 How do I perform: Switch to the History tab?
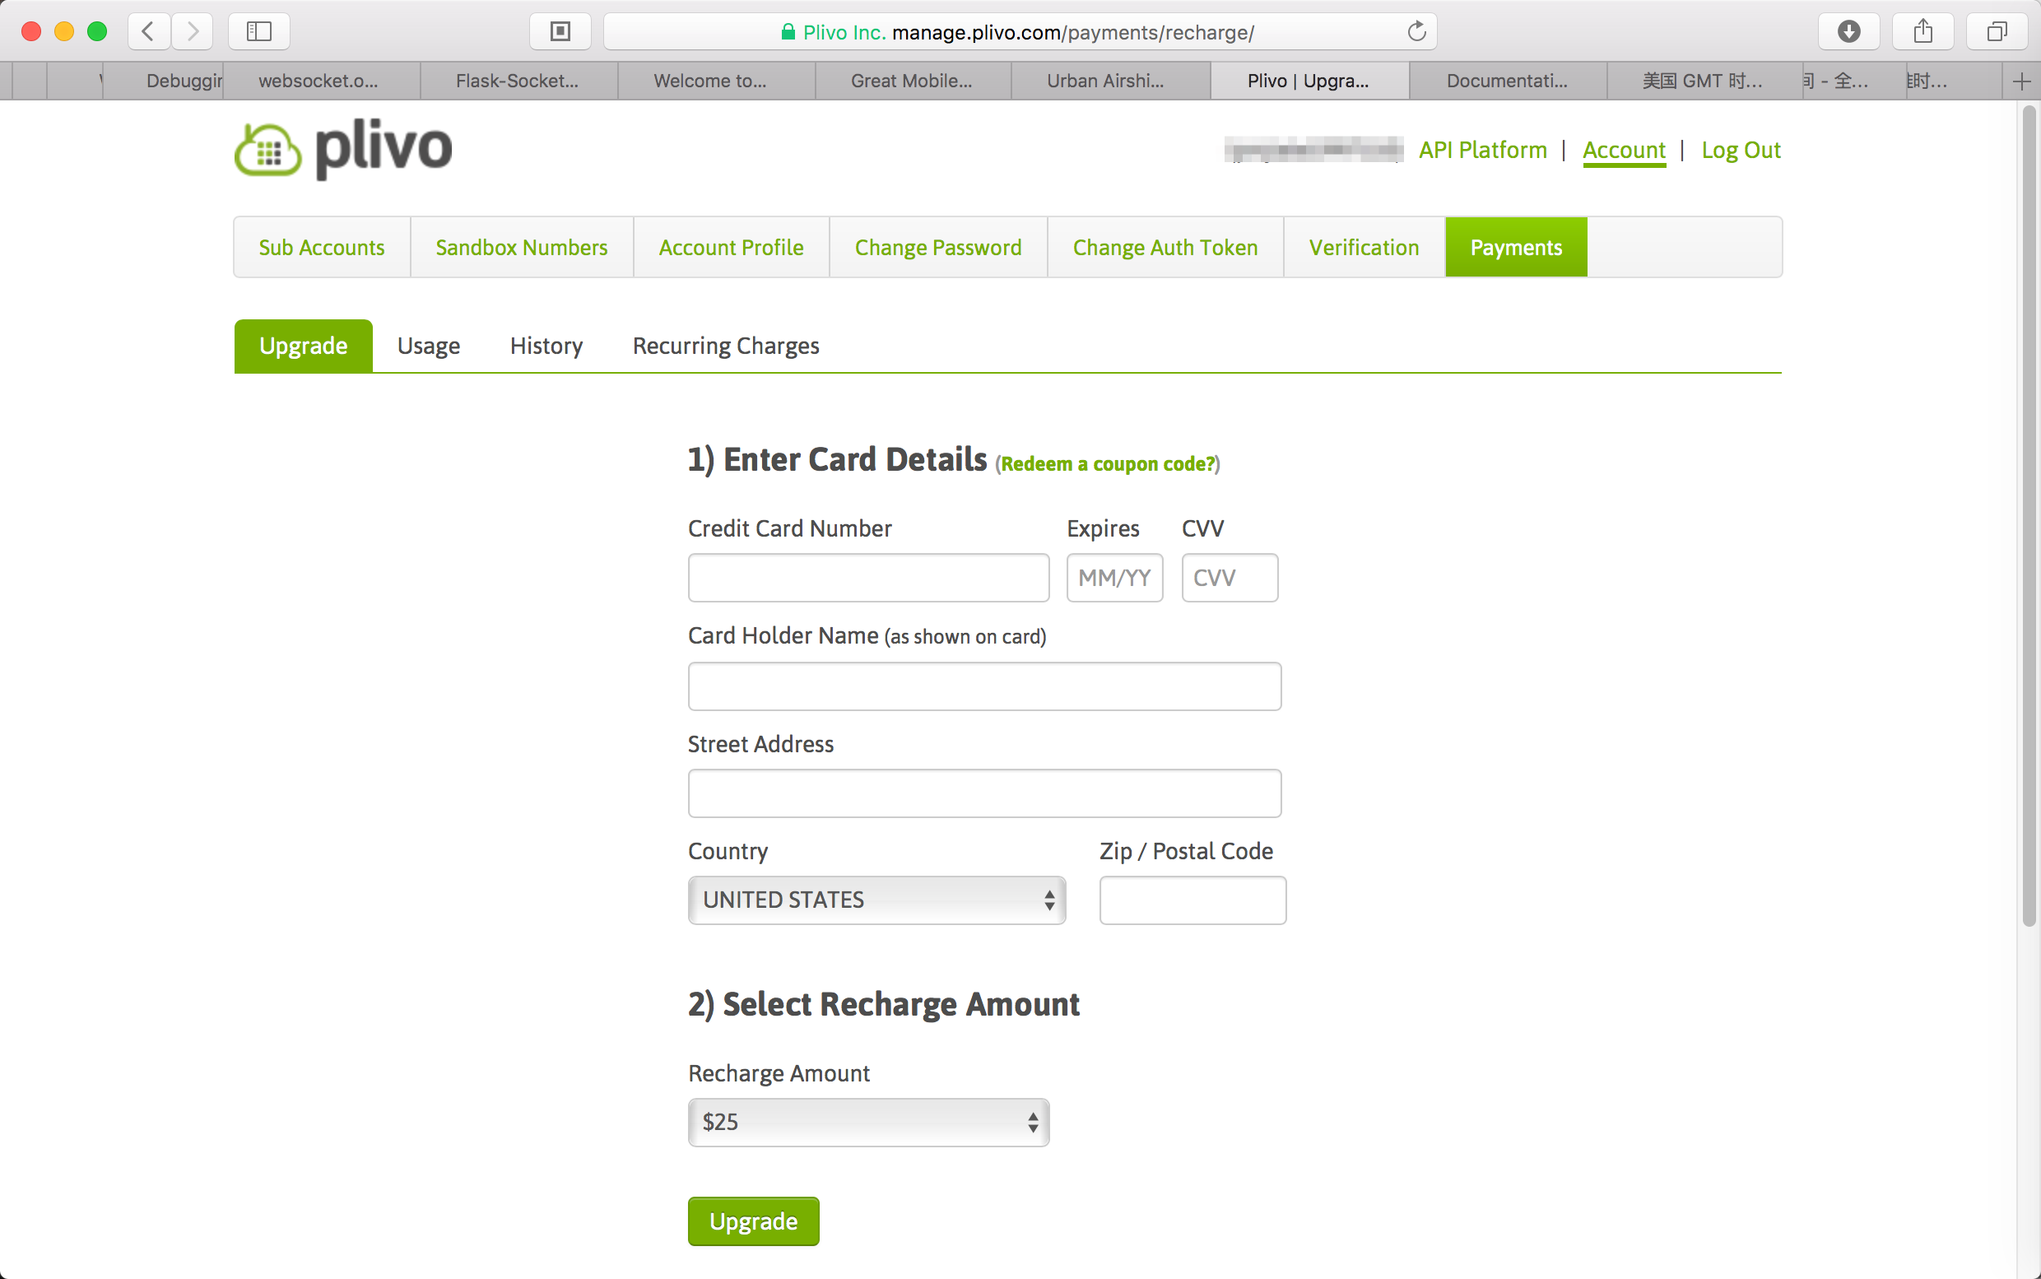point(546,346)
